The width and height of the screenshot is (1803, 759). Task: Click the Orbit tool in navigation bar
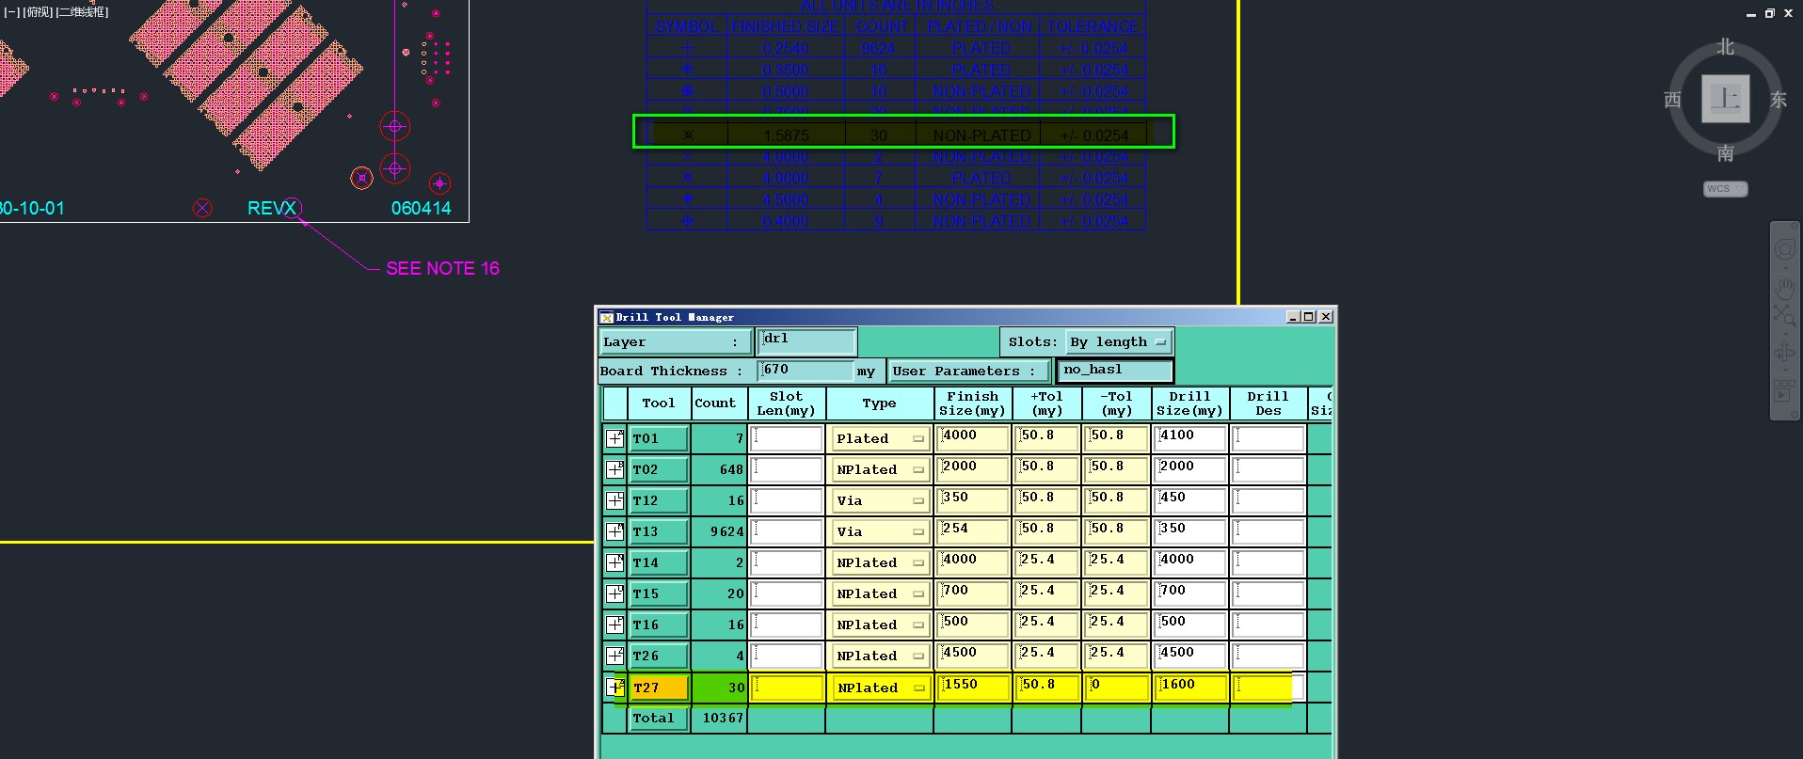[x=1784, y=353]
